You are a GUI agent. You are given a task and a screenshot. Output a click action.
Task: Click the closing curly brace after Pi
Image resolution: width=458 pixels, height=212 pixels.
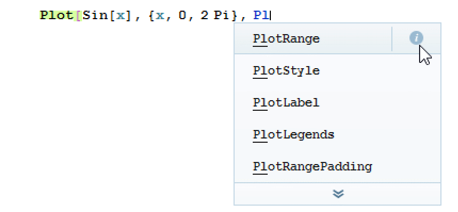point(234,15)
